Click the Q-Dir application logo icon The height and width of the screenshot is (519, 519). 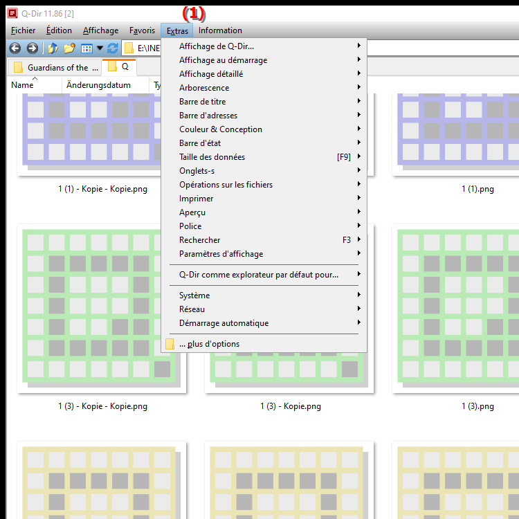point(12,13)
